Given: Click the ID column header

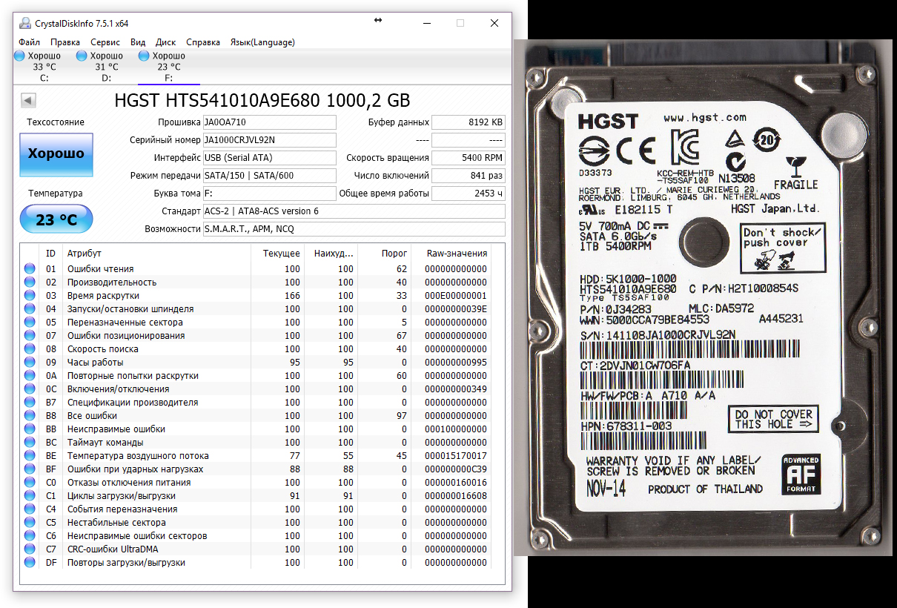Looking at the screenshot, I should [51, 254].
